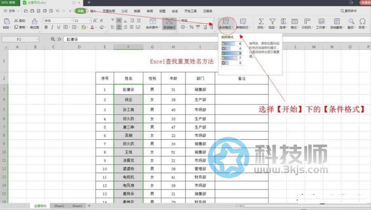Click the Start (开始) ribbon tab
The image size is (371, 210).
[x=81, y=11]
